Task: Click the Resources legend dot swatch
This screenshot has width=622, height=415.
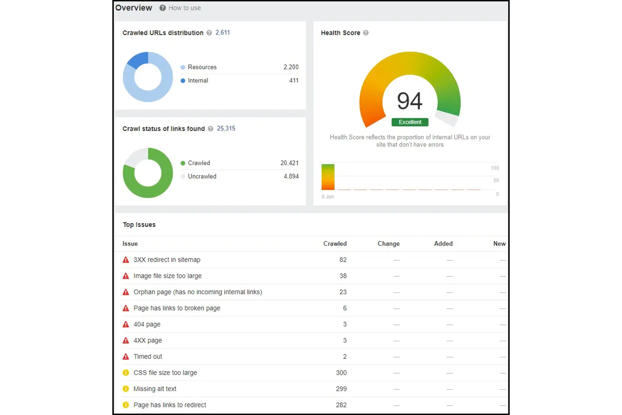Action: point(183,67)
